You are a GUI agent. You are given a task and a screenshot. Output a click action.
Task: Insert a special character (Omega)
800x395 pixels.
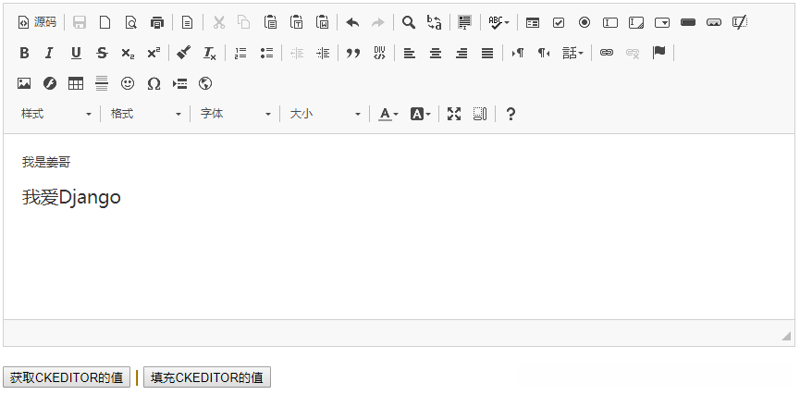tap(154, 83)
